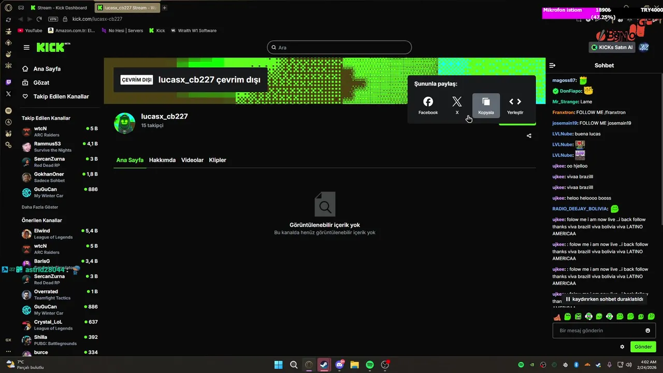Open the Twitch icon in Opera sidebar
Image resolution: width=663 pixels, height=373 pixels.
click(x=8, y=82)
